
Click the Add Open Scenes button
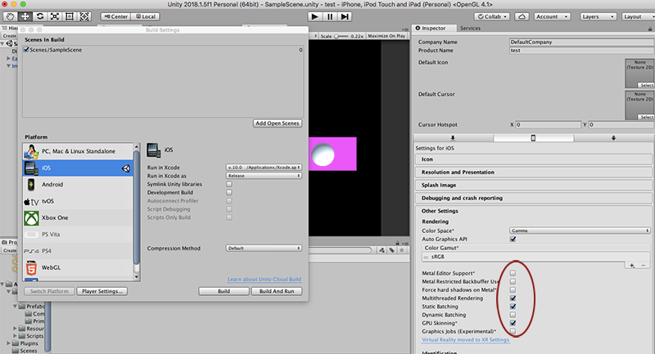point(278,123)
